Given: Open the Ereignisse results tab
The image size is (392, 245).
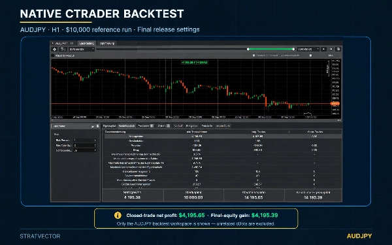Looking at the screenshot, I should (x=191, y=125).
